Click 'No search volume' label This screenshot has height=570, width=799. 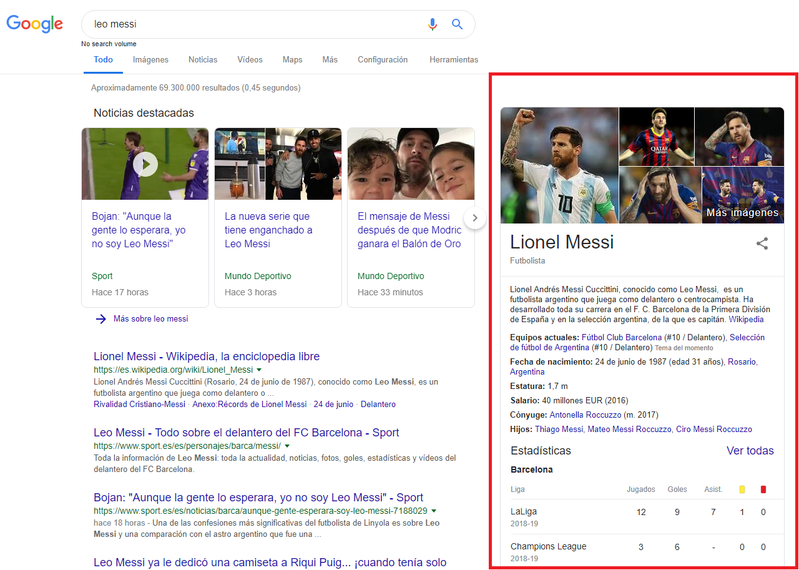(x=109, y=44)
